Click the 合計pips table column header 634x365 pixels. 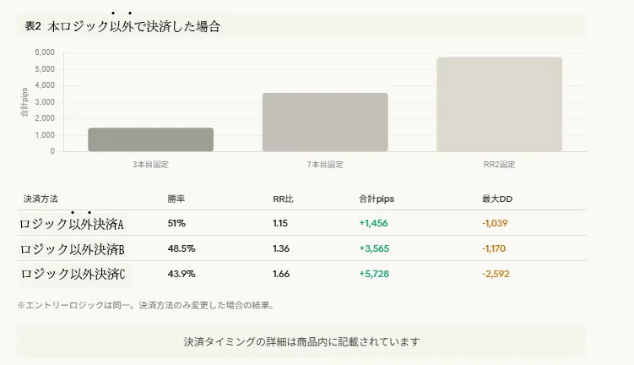tap(377, 199)
